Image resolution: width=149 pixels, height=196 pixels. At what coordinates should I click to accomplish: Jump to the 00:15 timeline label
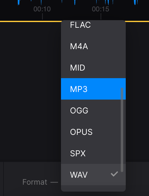click(x=101, y=9)
